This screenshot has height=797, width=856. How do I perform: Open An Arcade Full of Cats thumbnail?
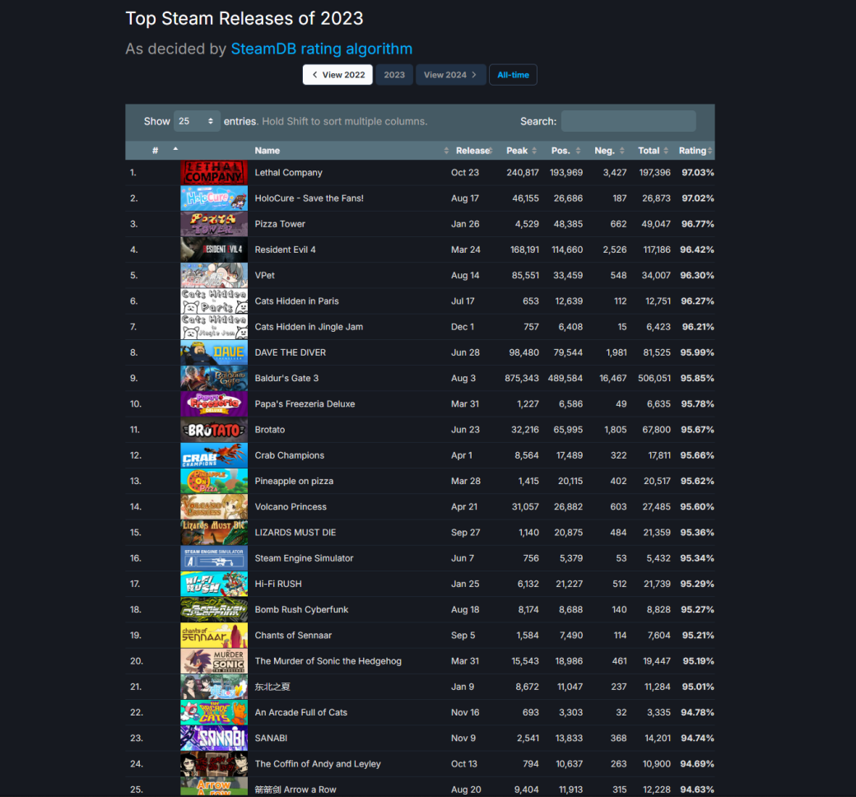[x=214, y=712]
